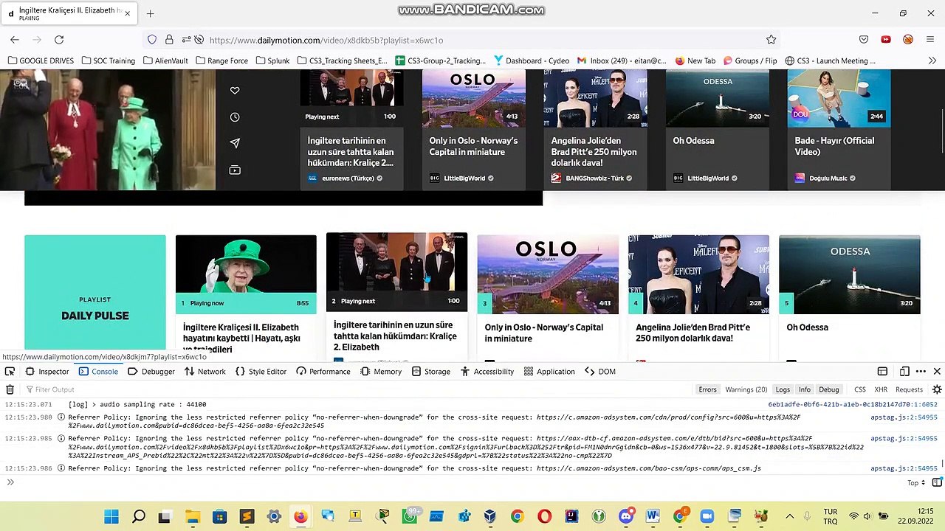Open the Storage tab
The height and width of the screenshot is (531, 945).
tap(431, 372)
